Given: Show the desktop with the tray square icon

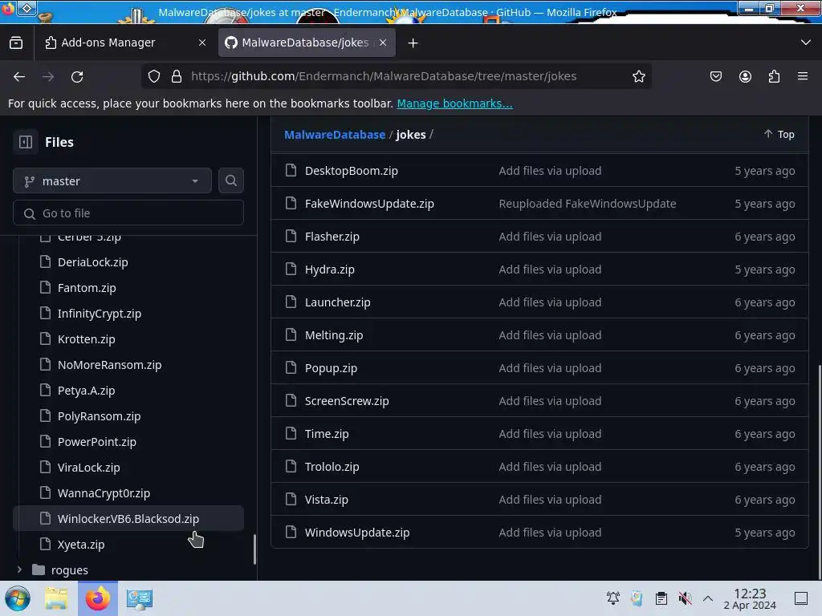Looking at the screenshot, I should (801, 598).
